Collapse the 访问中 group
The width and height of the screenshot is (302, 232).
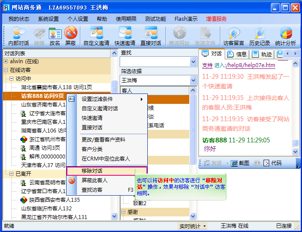(11, 79)
